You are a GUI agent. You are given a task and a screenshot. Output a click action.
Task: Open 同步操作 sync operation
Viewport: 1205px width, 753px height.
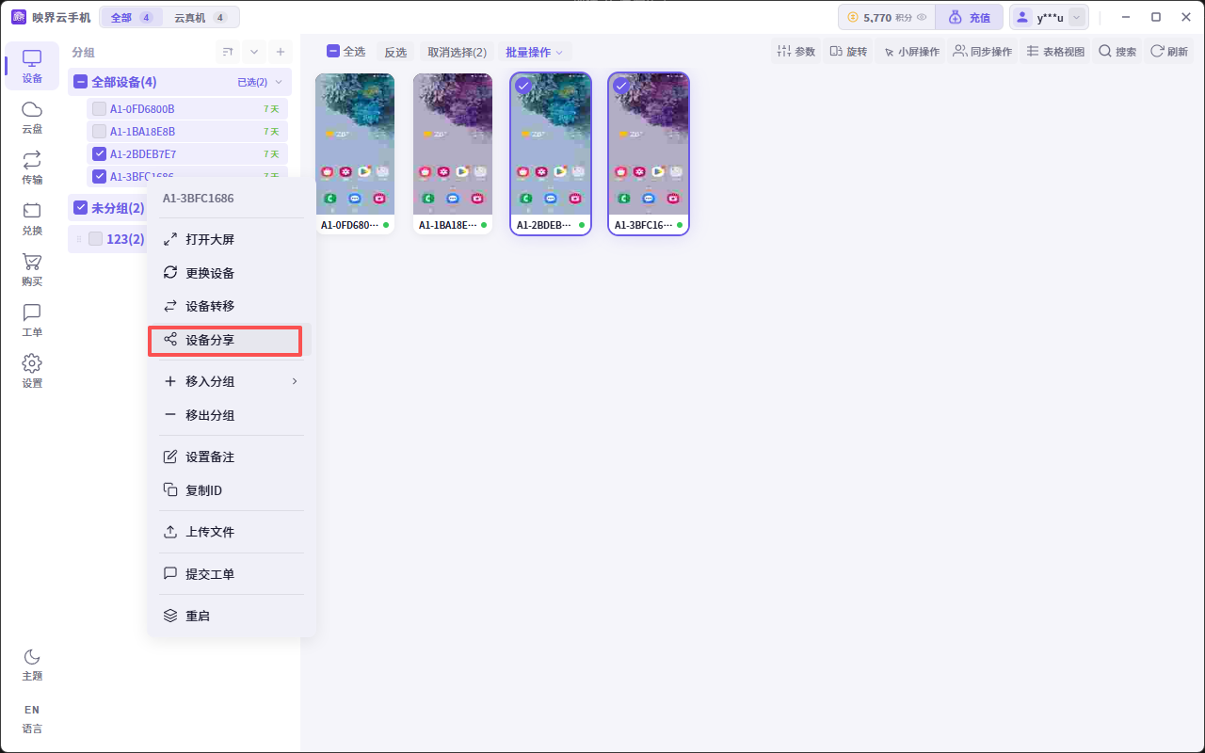(982, 52)
